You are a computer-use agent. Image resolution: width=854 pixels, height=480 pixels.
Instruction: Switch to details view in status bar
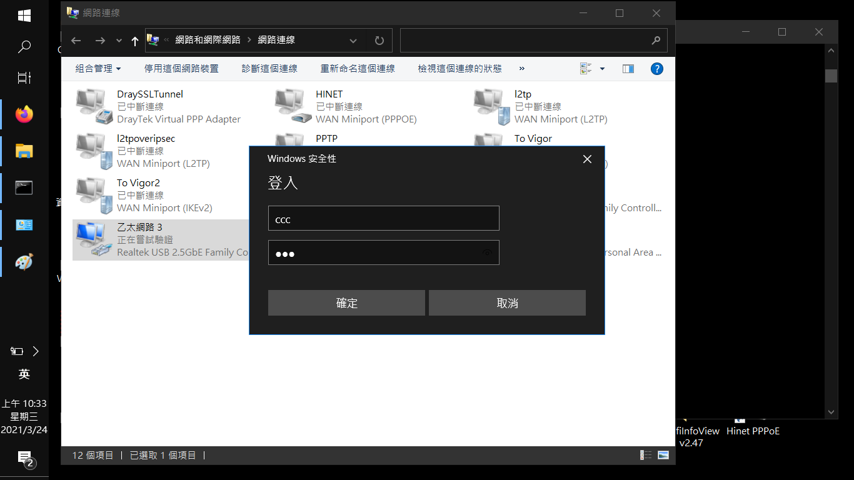646,456
